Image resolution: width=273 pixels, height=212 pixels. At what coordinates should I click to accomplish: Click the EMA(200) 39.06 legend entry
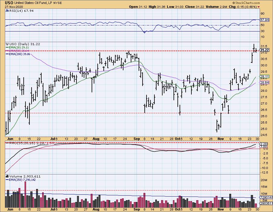click(x=19, y=54)
